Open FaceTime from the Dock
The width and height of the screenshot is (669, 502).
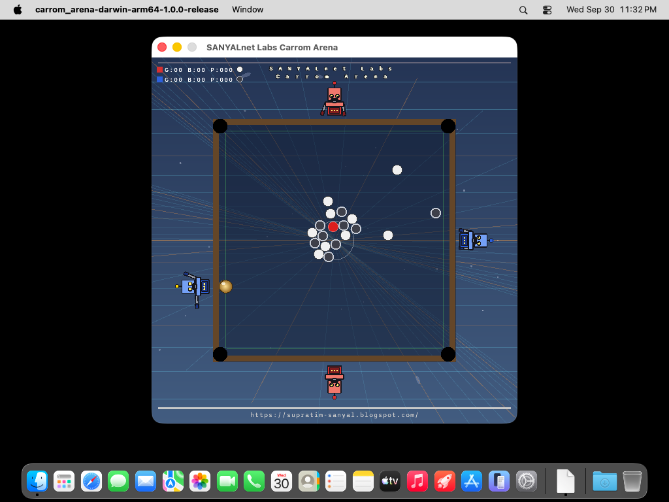tap(227, 482)
